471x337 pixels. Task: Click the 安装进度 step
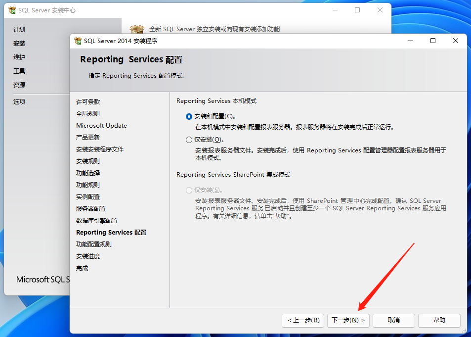pyautogui.click(x=88, y=256)
